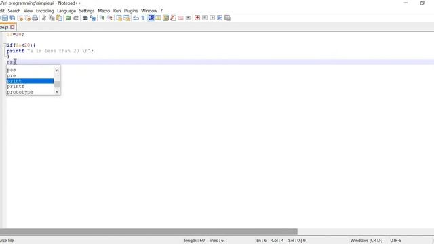Click the Save All toolbar icon

[x=12, y=18]
